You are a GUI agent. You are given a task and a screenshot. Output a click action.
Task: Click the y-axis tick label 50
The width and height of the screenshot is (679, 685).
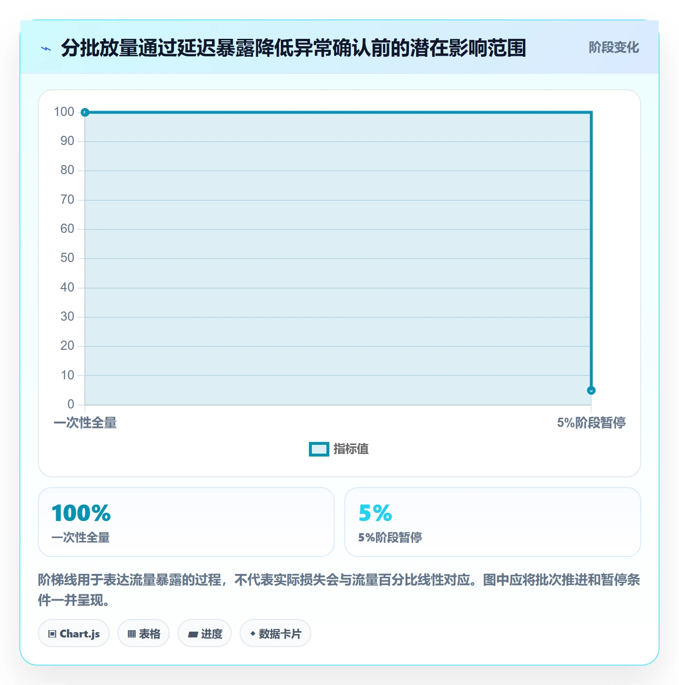pyautogui.click(x=67, y=258)
